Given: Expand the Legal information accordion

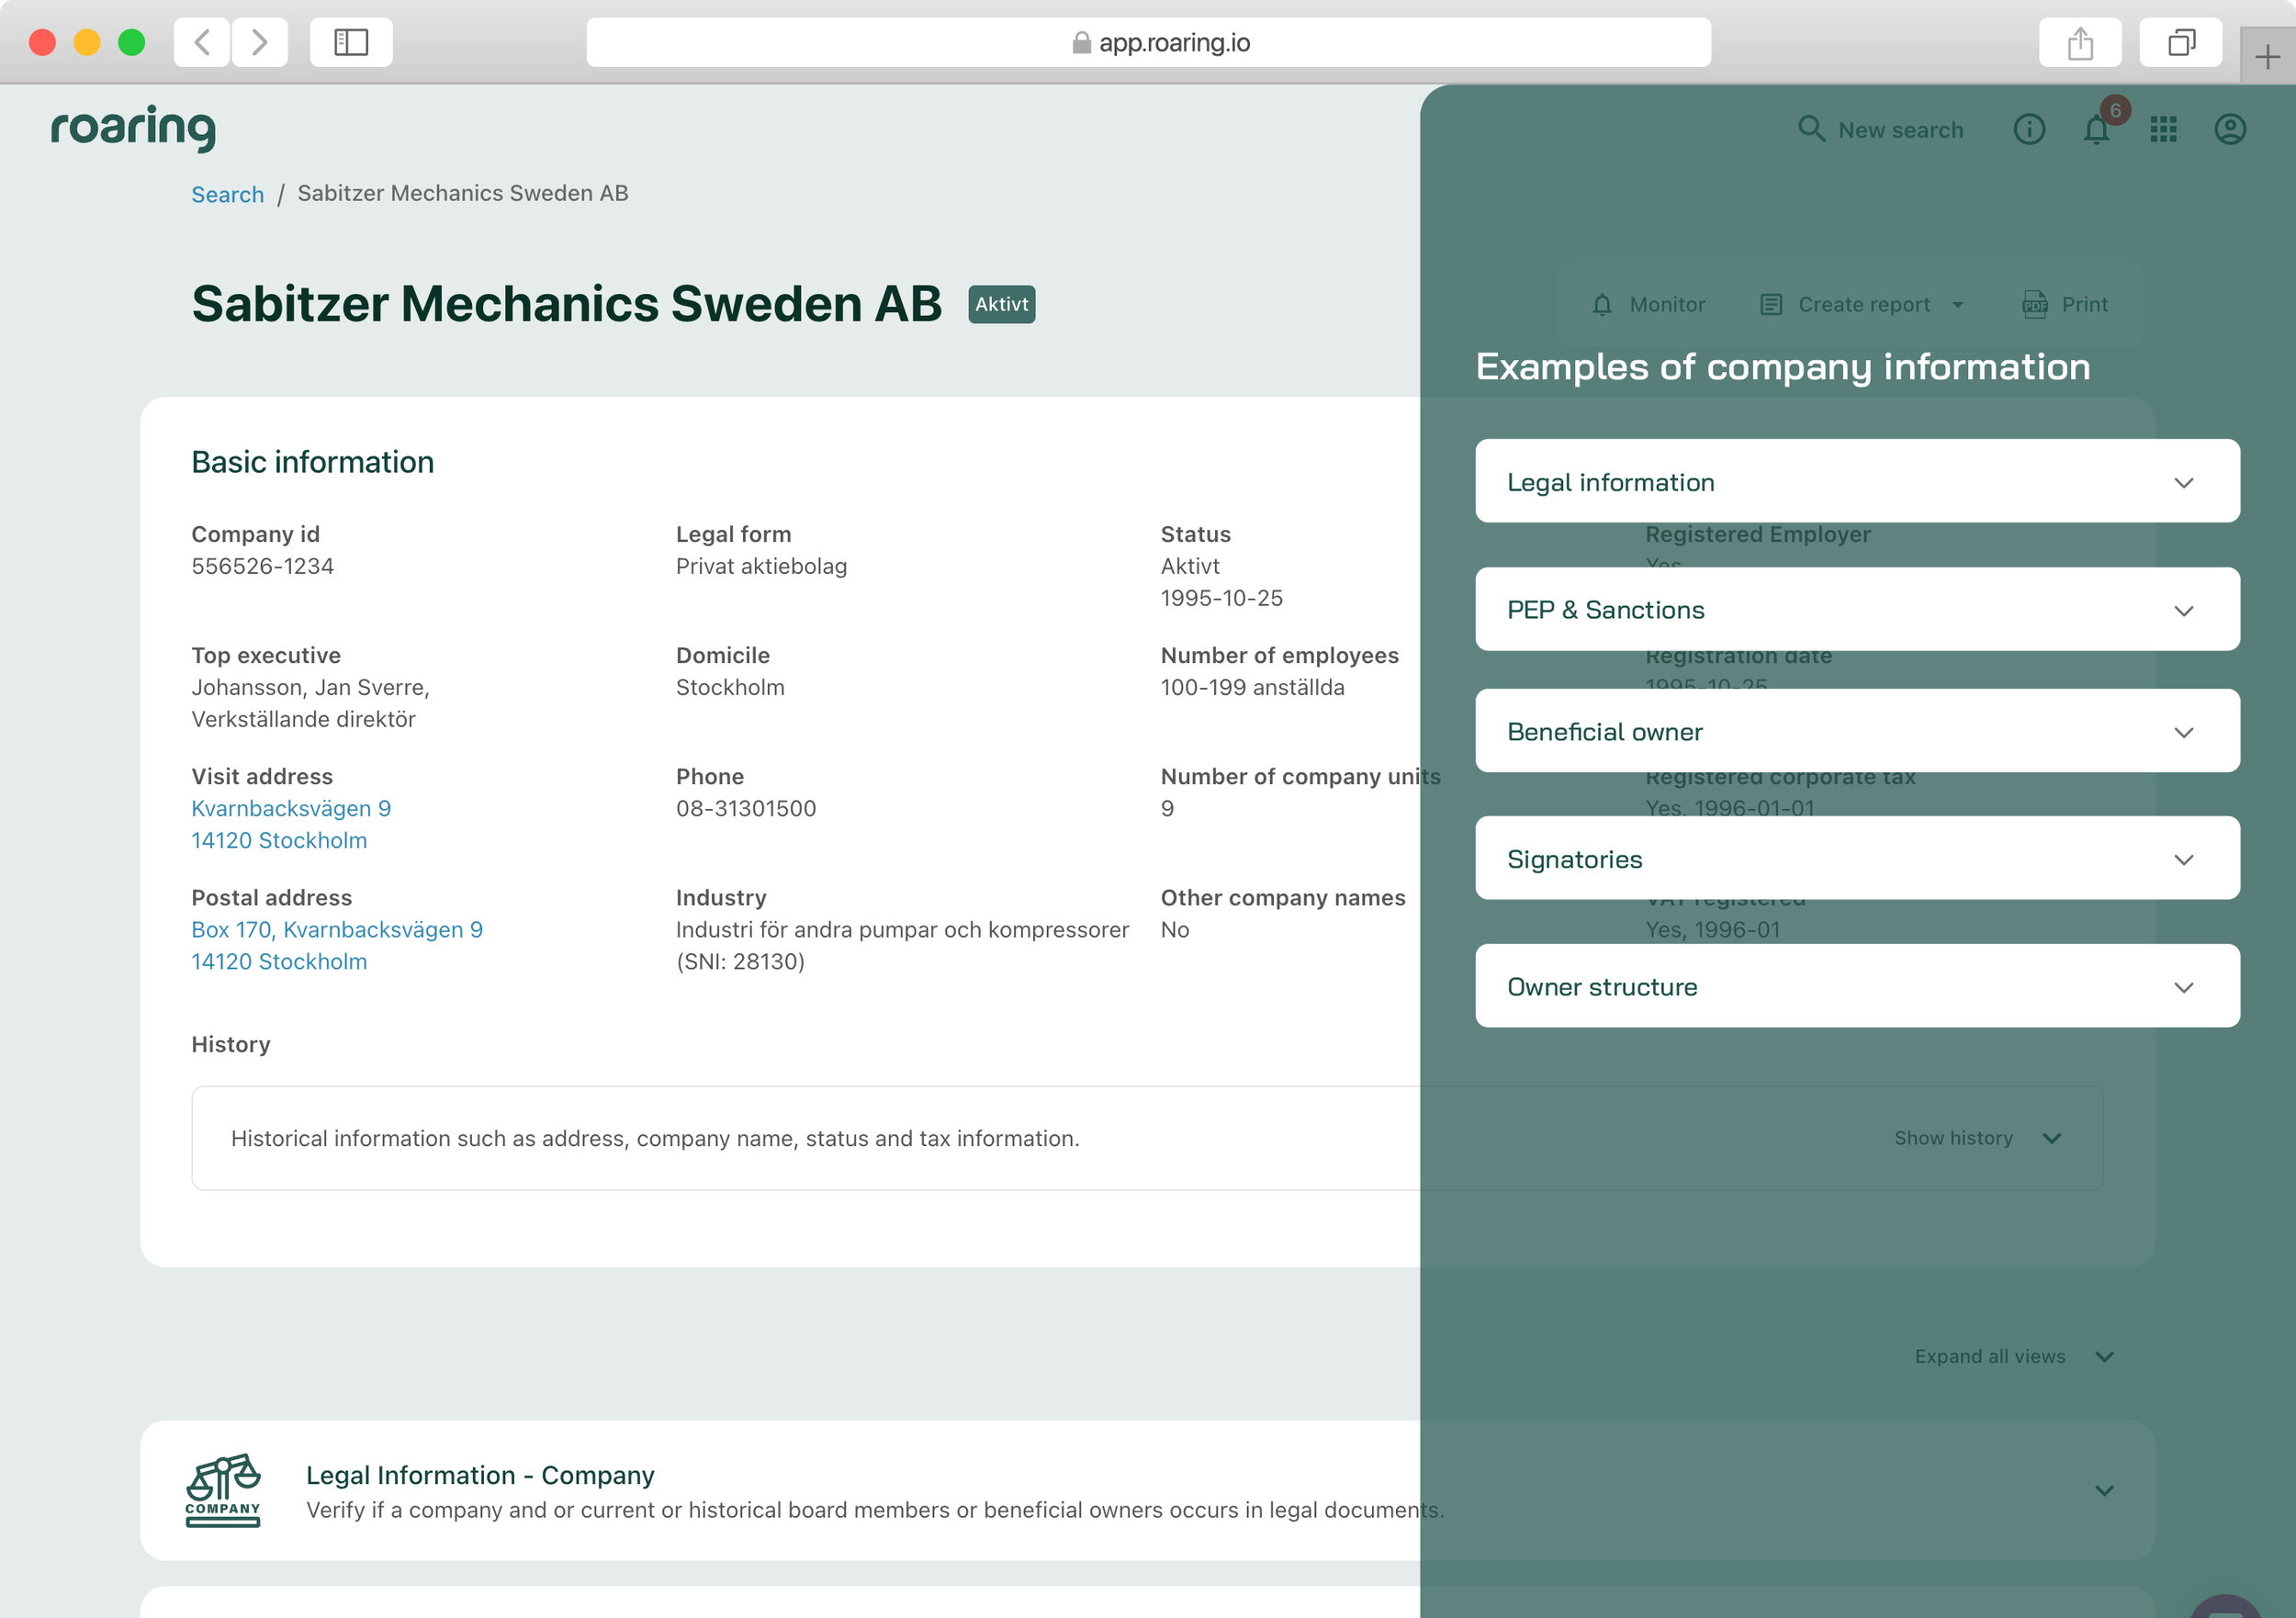Looking at the screenshot, I should [x=1857, y=481].
